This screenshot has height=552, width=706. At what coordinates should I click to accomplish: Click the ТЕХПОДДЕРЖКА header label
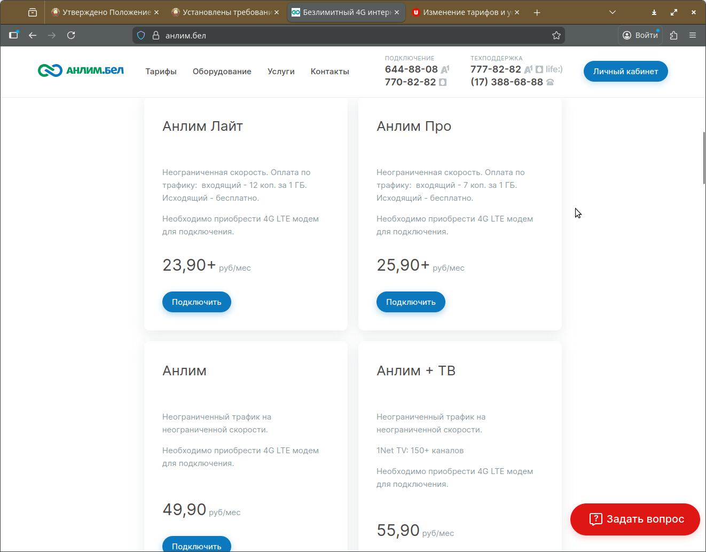pyautogui.click(x=497, y=58)
